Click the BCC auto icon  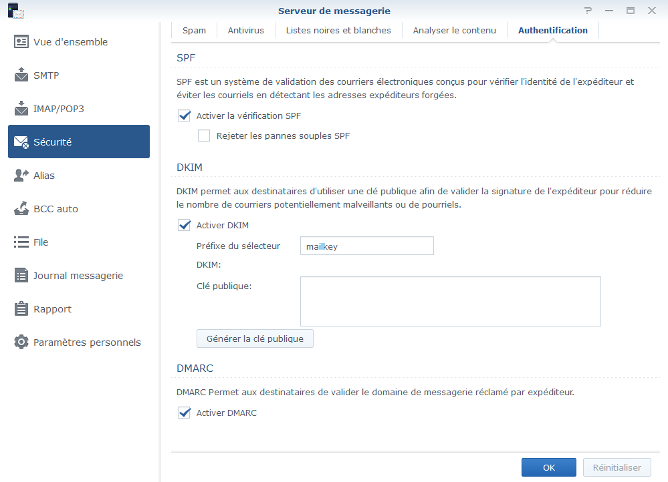[21, 209]
